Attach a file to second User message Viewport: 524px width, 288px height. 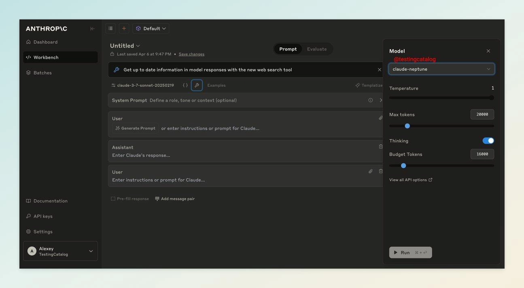click(371, 171)
